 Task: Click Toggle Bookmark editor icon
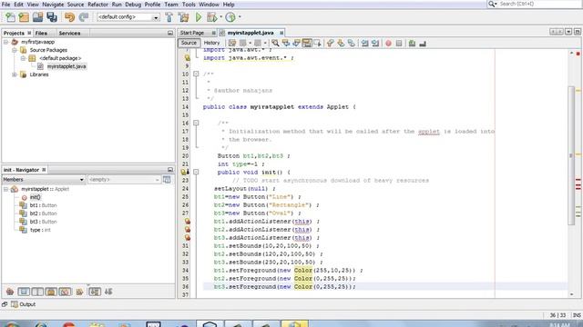point(351,44)
